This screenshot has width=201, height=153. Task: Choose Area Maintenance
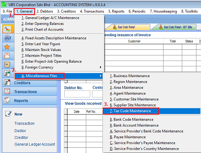tap(152, 88)
